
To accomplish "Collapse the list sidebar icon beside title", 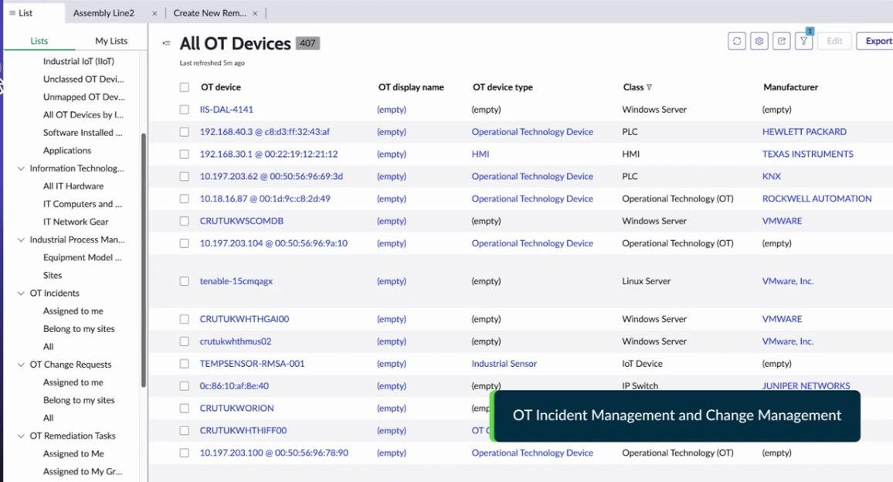I will click(166, 44).
